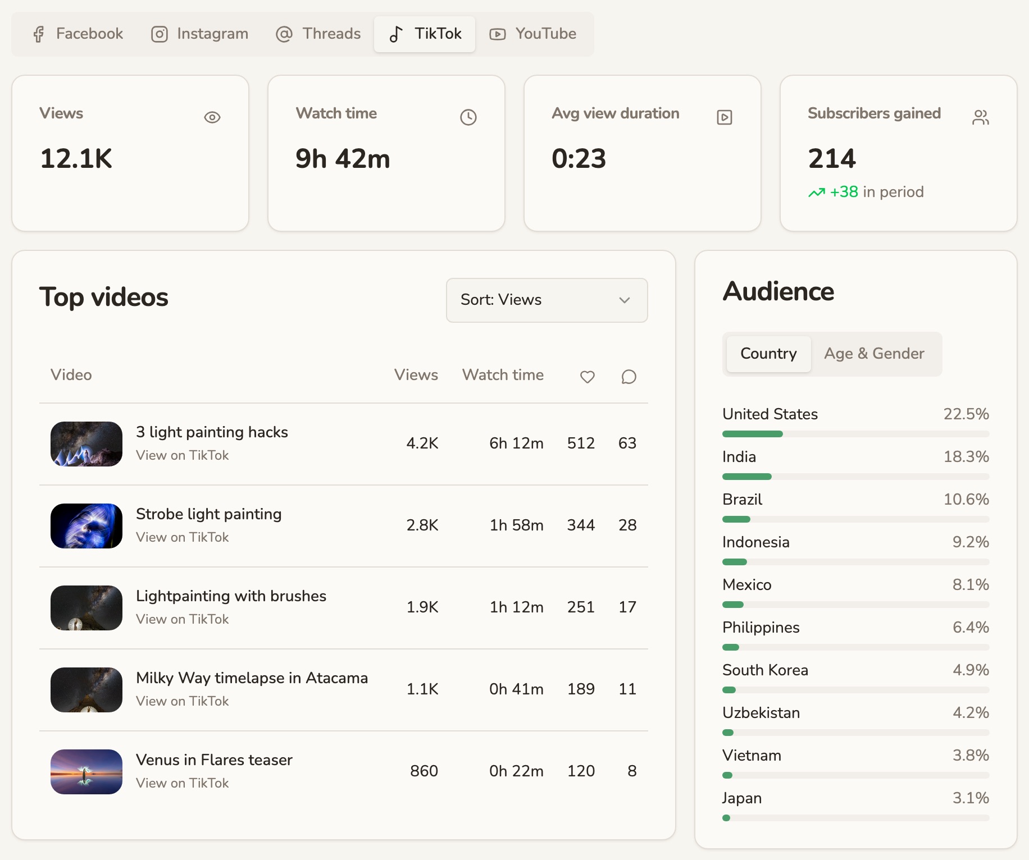This screenshot has height=860, width=1029.
Task: Open View on TikTok for Strobe light painting
Action: pyautogui.click(x=183, y=537)
